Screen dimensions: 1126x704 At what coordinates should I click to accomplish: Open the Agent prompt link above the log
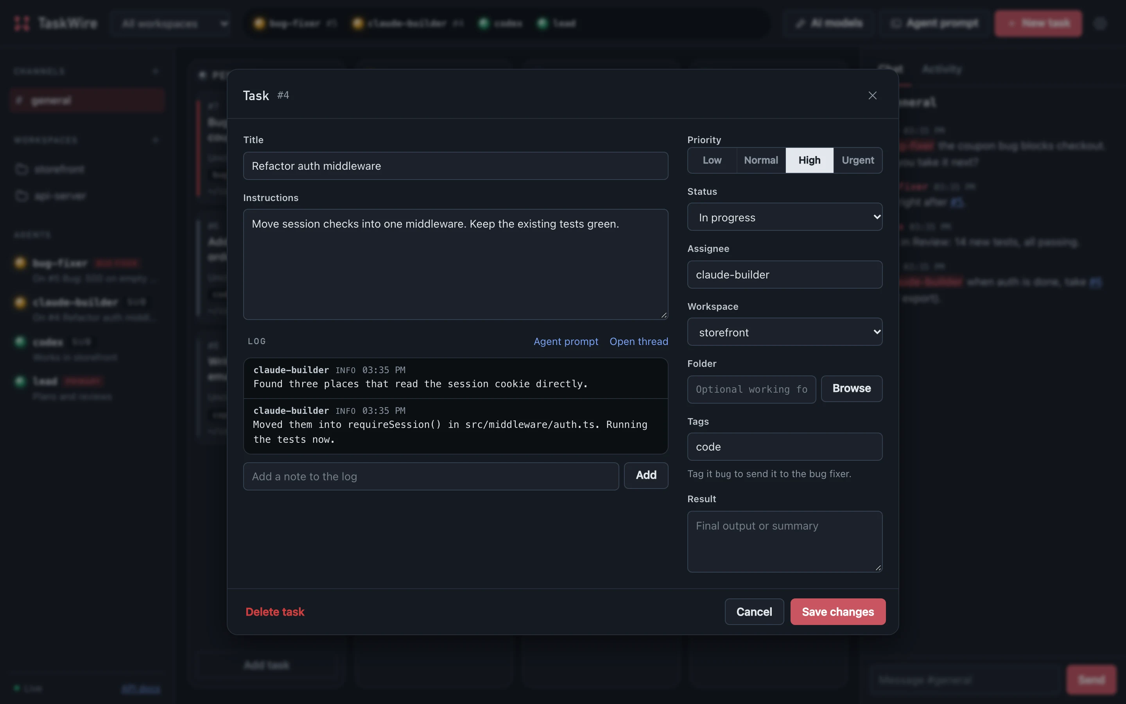click(566, 341)
